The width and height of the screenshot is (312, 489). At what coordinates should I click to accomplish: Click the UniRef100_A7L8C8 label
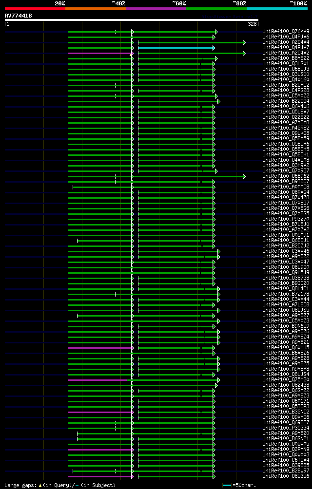(286, 305)
